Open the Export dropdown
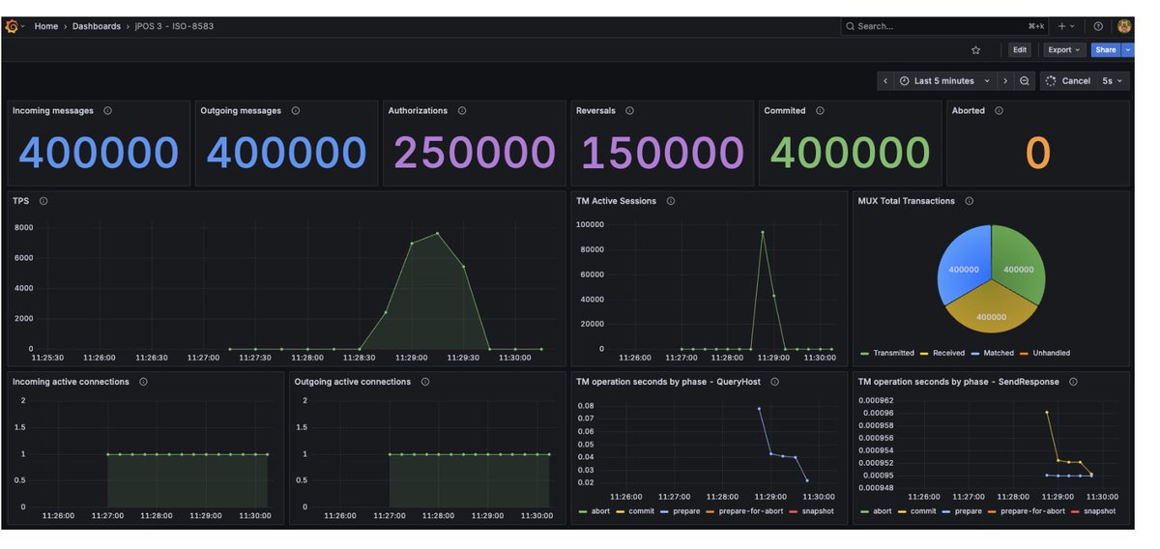Viewport: 1160px width, 549px height. coord(1064,50)
